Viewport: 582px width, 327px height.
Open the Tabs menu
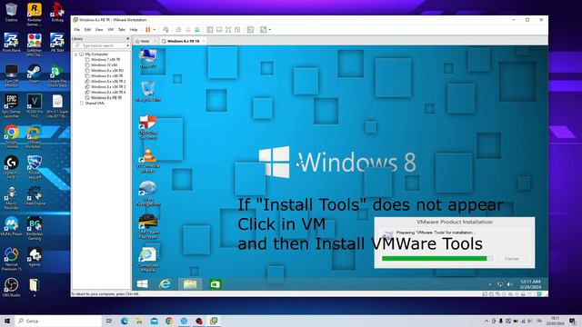click(122, 30)
